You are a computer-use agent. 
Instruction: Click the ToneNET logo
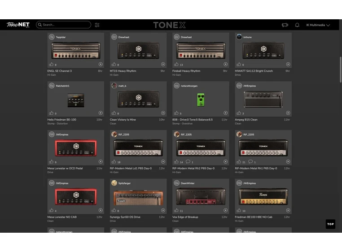(18, 25)
